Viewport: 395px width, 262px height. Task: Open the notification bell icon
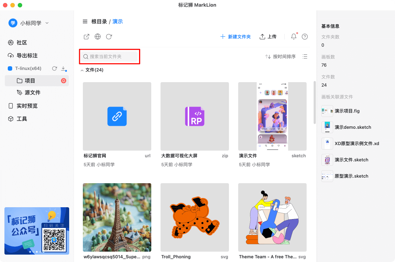coord(293,37)
